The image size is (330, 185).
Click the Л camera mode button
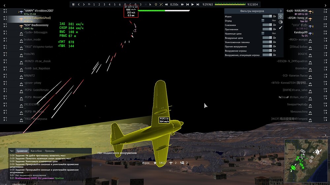(135, 4)
